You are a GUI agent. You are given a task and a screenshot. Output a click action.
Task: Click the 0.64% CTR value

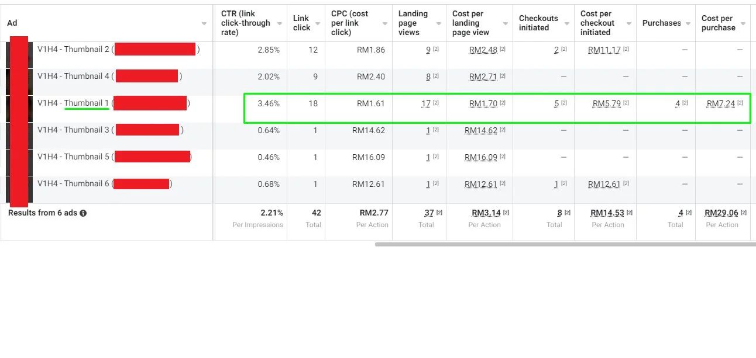269,130
